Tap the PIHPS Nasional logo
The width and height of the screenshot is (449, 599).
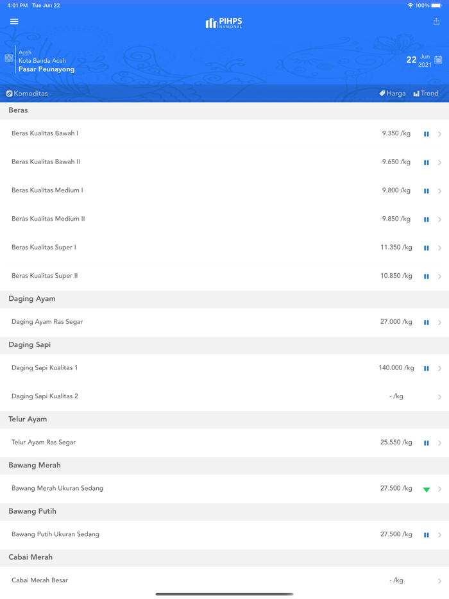pos(224,23)
